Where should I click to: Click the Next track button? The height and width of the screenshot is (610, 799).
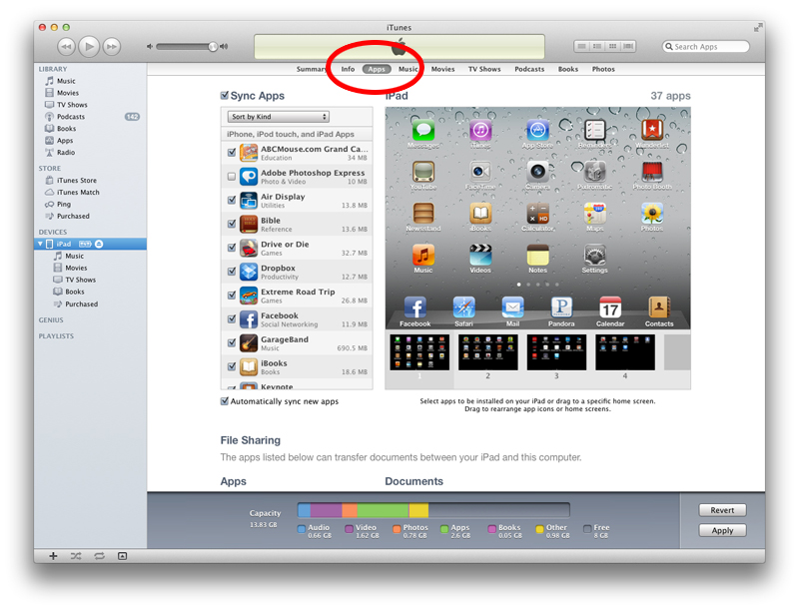[112, 47]
